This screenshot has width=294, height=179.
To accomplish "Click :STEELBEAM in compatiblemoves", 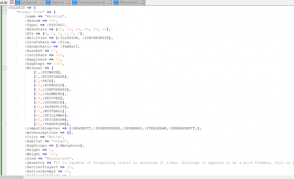I will [155, 128].
